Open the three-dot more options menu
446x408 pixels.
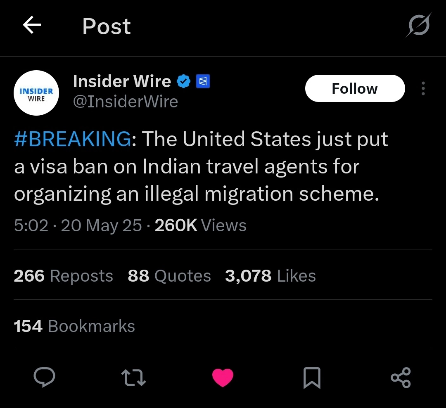coord(423,88)
